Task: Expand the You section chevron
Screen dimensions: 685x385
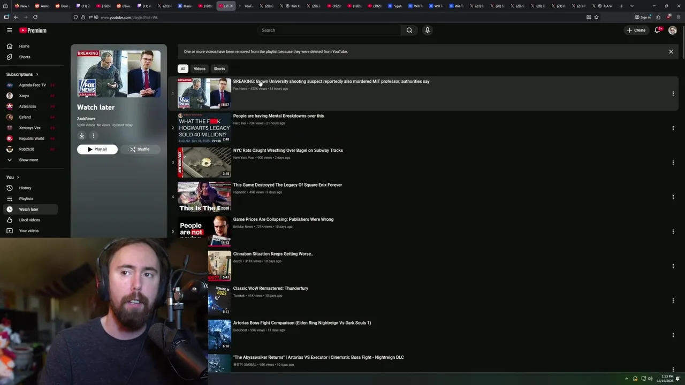Action: coord(18,178)
